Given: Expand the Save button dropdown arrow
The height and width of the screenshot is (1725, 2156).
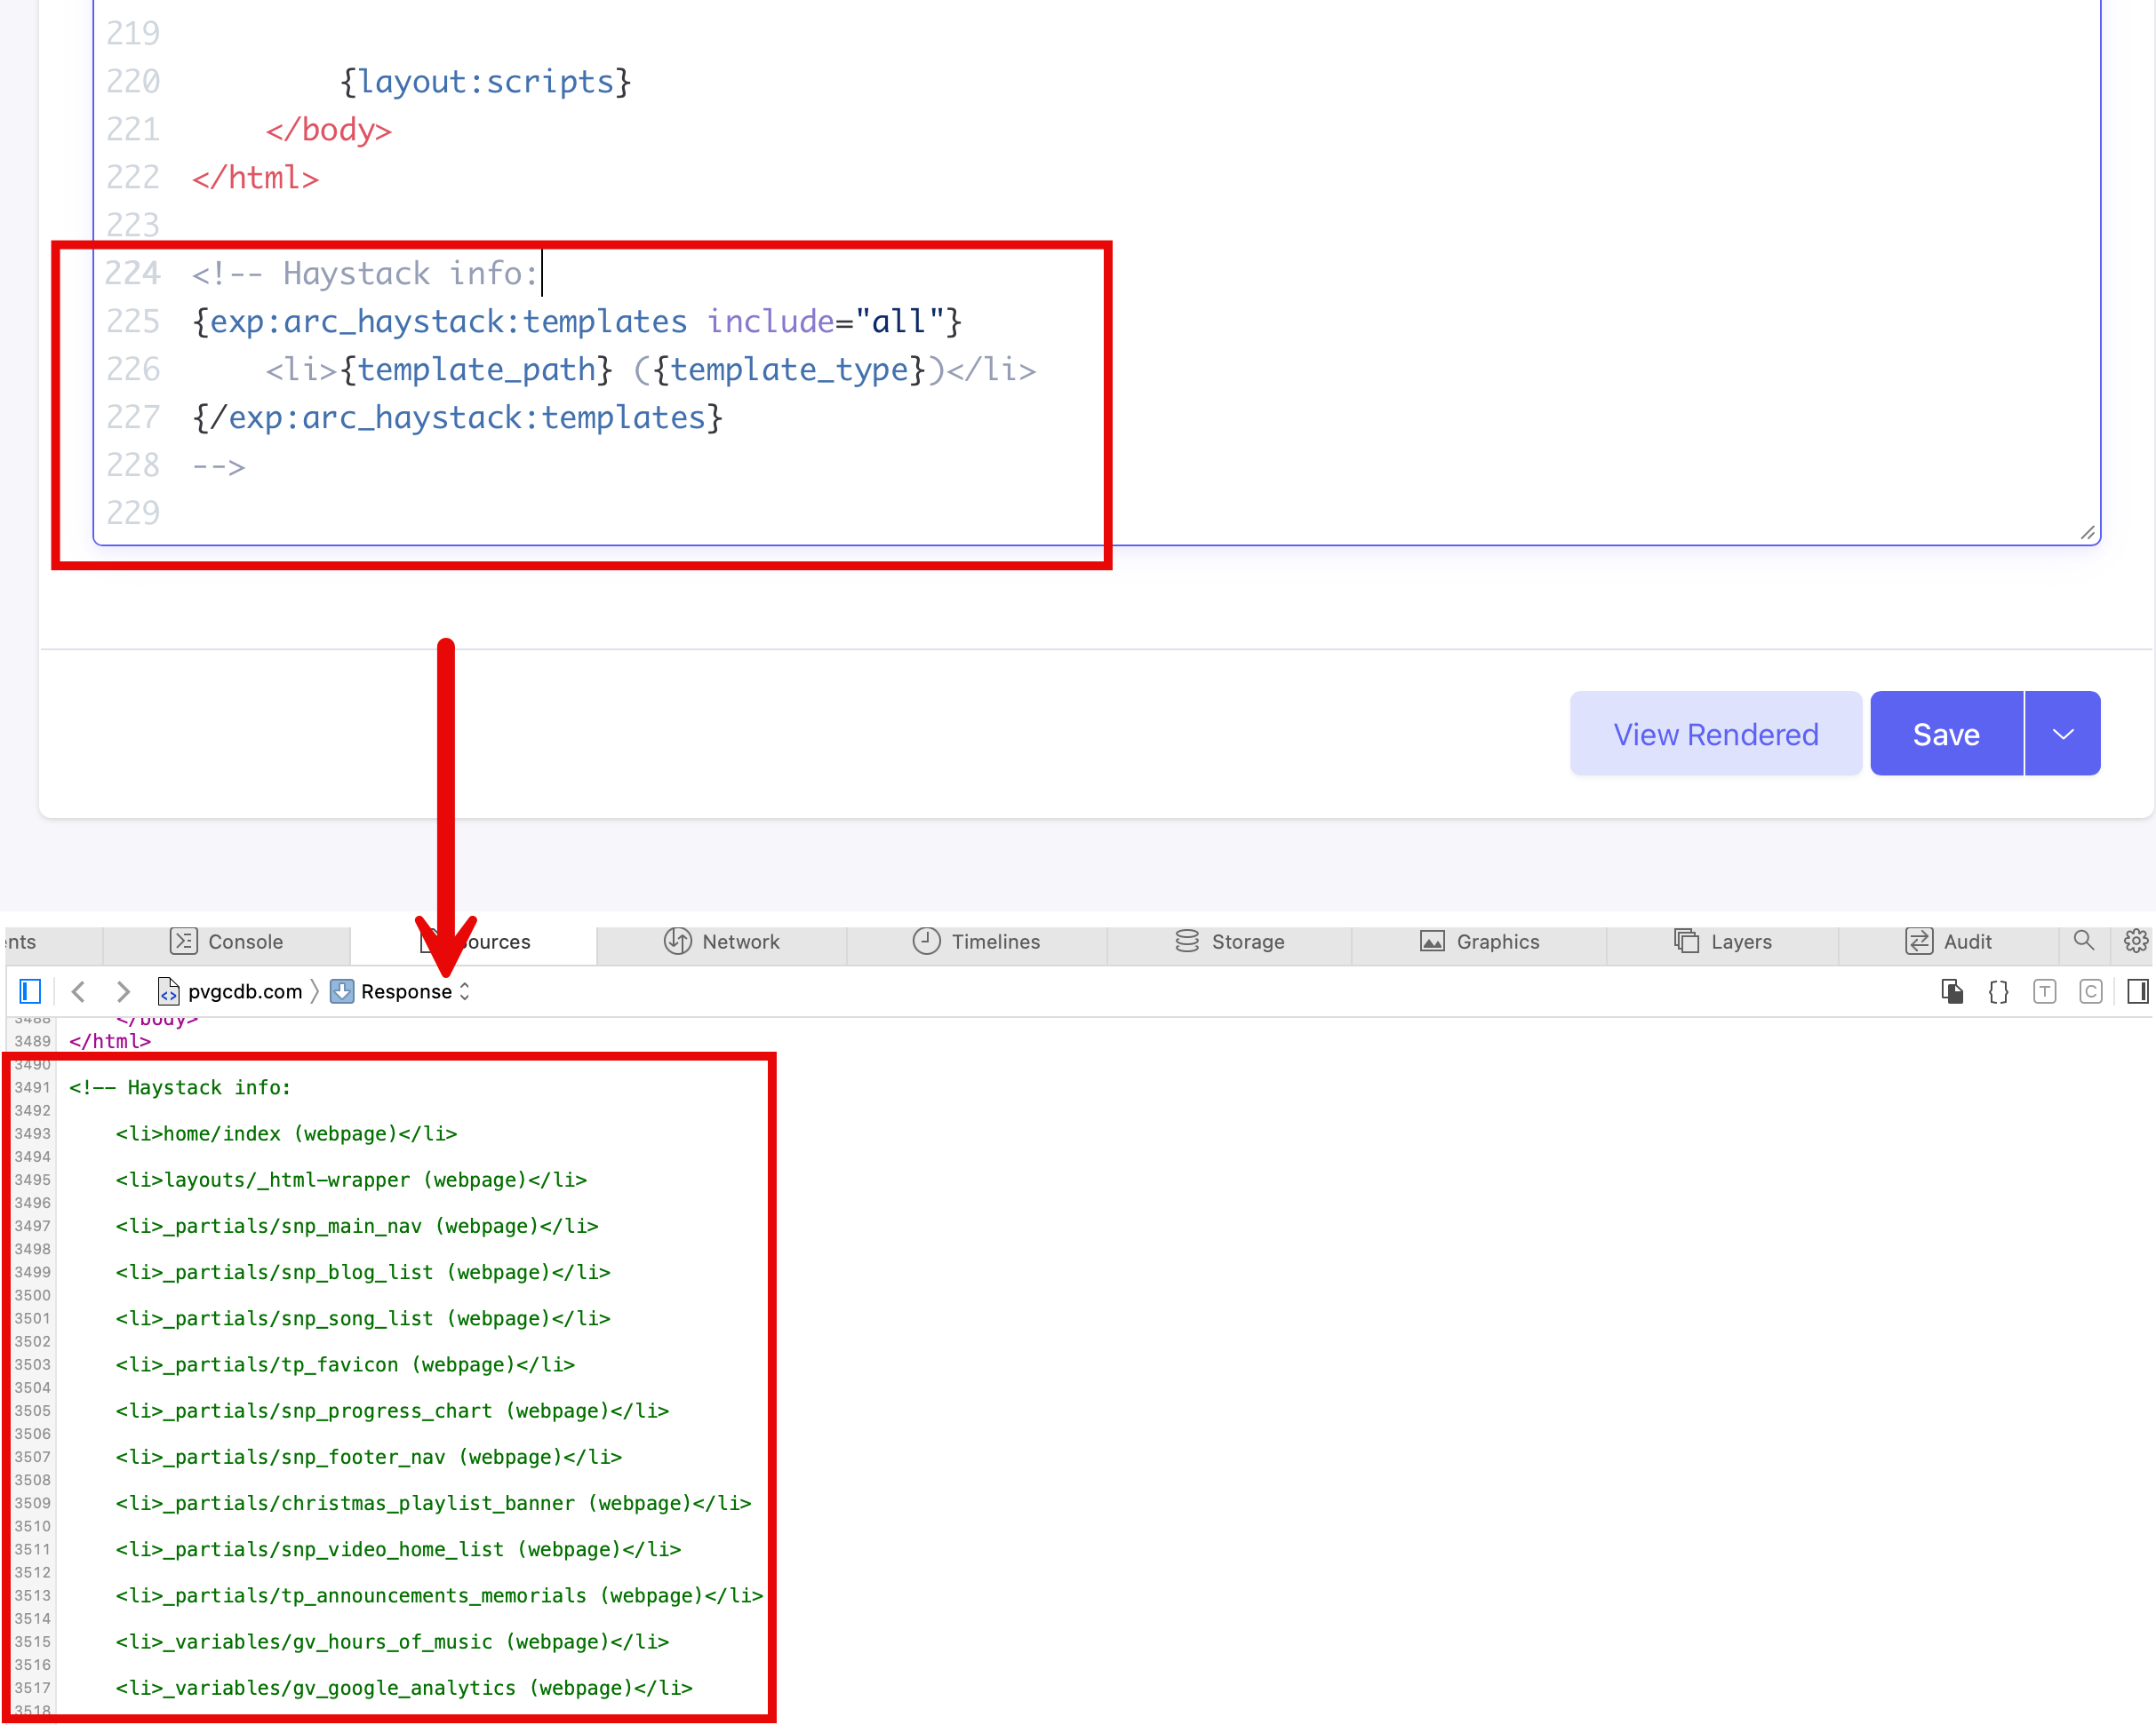Looking at the screenshot, I should pos(2062,734).
